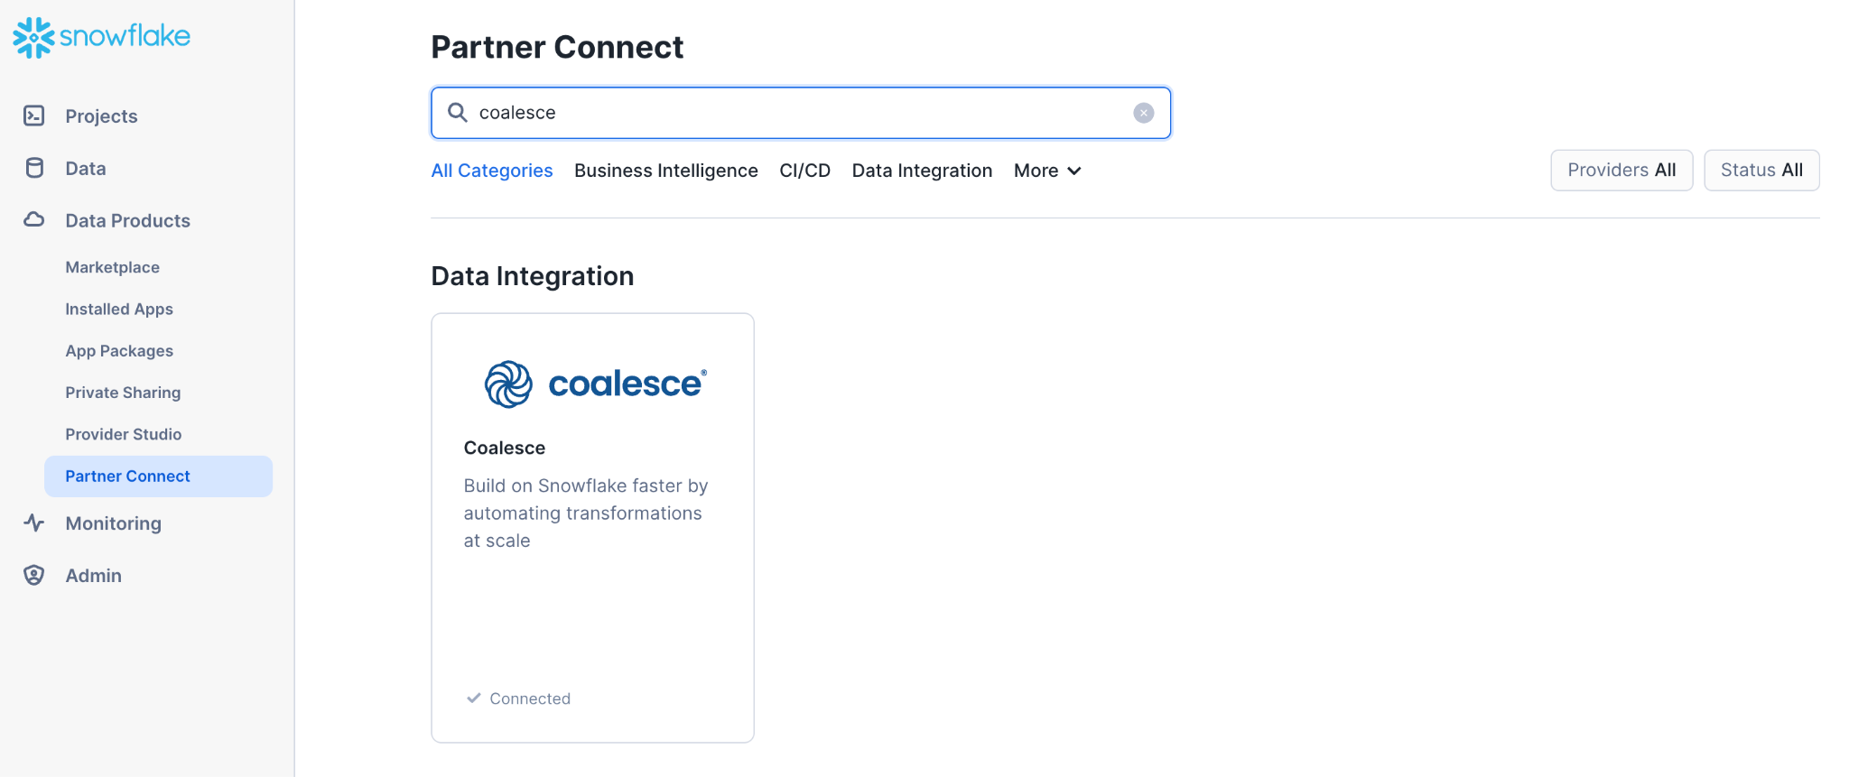This screenshot has height=777, width=1849.
Task: Select the All Categories tab
Action: pos(492,171)
